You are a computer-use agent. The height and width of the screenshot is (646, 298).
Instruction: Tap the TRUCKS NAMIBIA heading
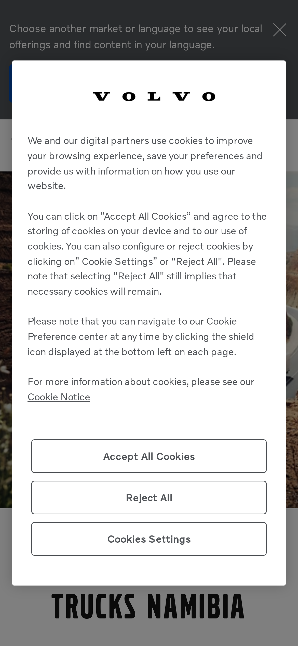click(148, 606)
